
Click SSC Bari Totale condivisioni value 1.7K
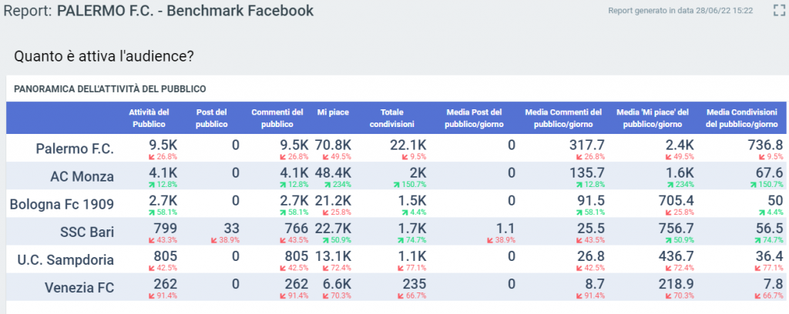(x=411, y=229)
